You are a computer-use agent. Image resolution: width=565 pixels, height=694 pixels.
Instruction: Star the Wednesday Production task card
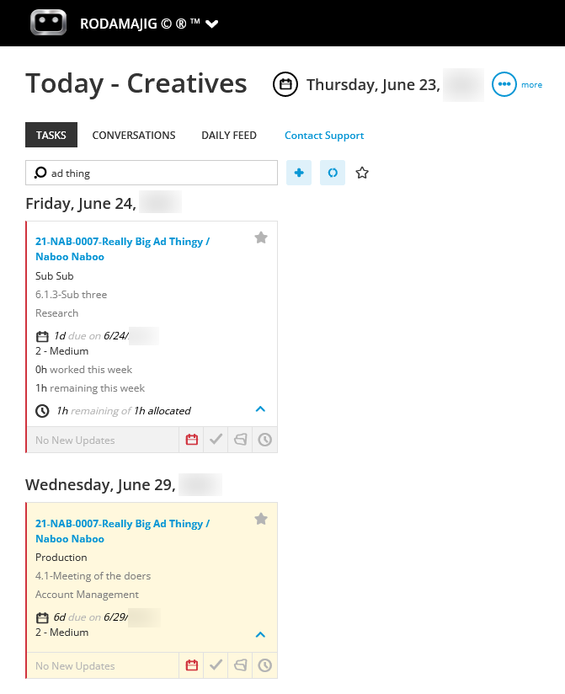coord(261,519)
